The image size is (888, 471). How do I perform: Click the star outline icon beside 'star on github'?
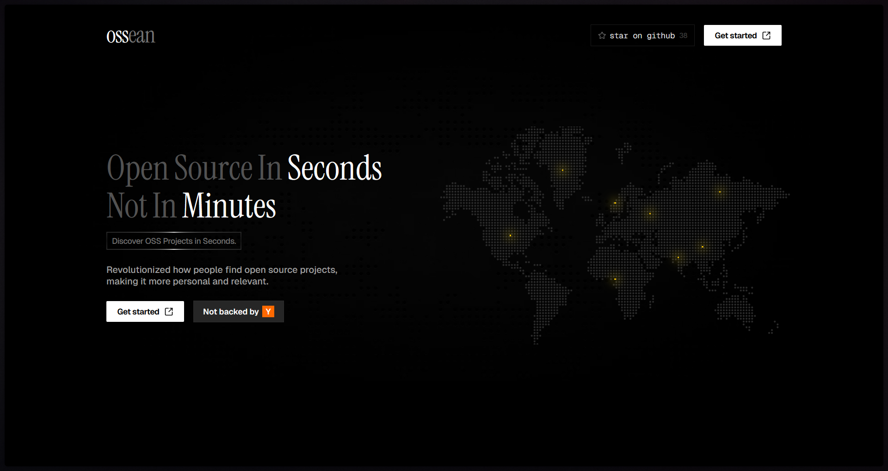tap(602, 35)
